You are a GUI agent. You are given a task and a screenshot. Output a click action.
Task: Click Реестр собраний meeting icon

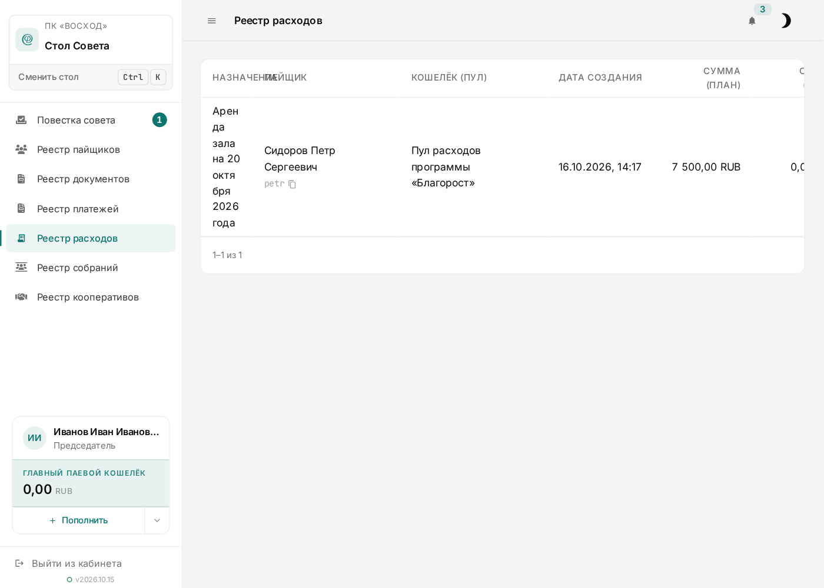click(x=21, y=268)
